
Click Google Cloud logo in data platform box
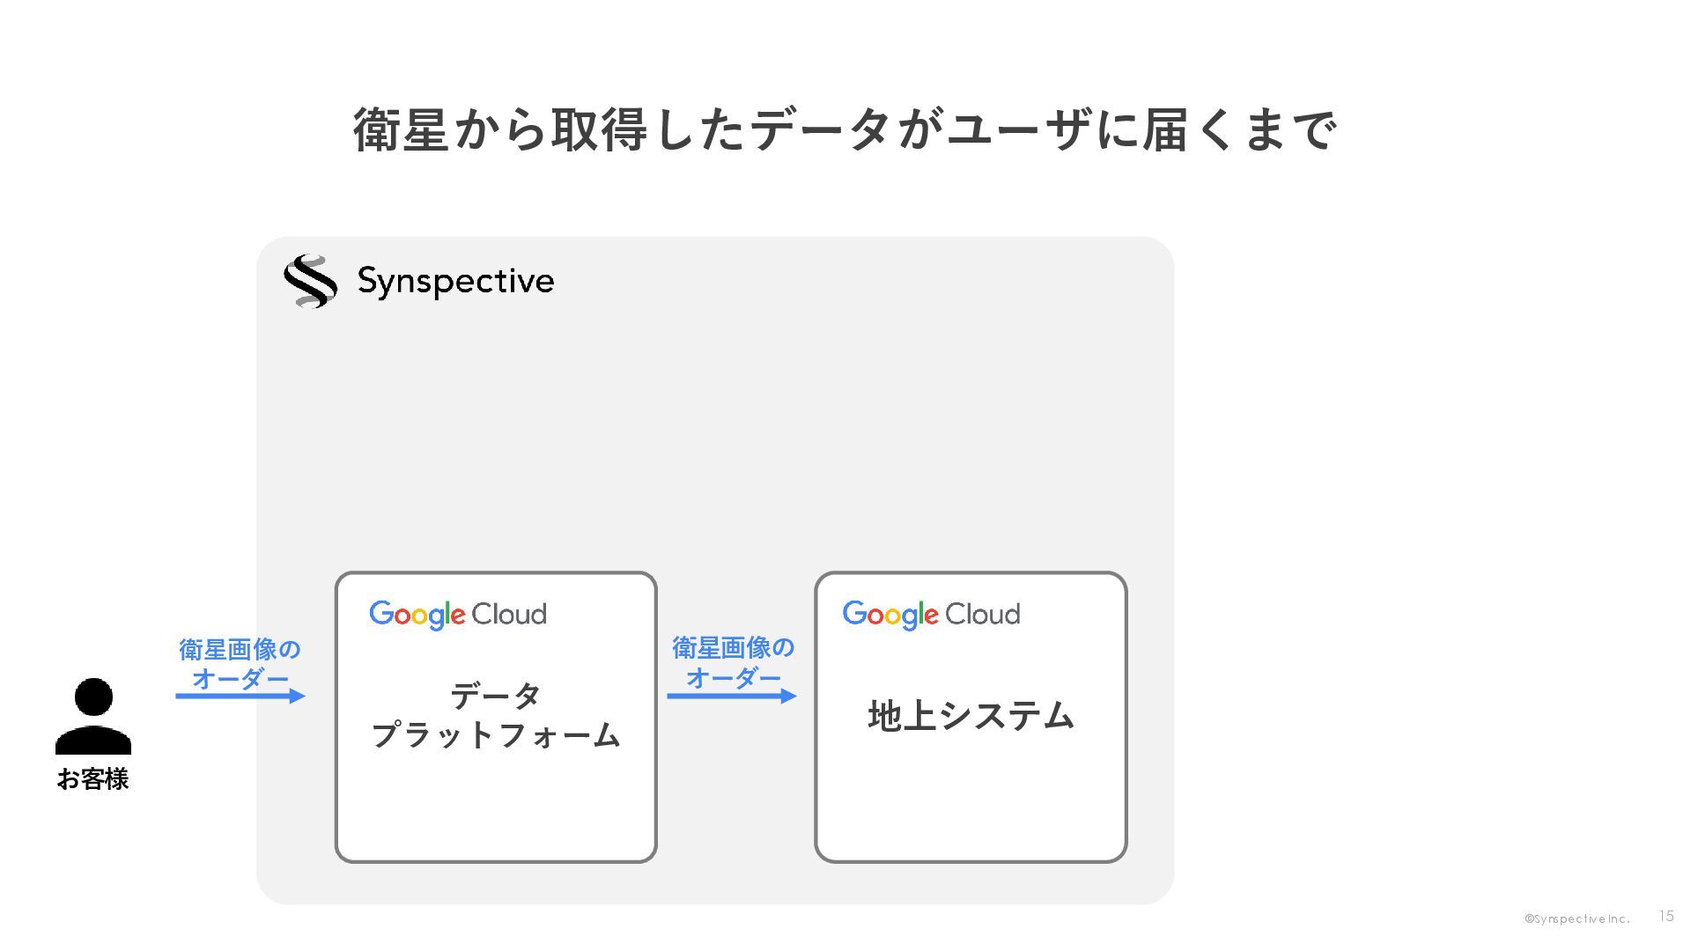(x=457, y=615)
